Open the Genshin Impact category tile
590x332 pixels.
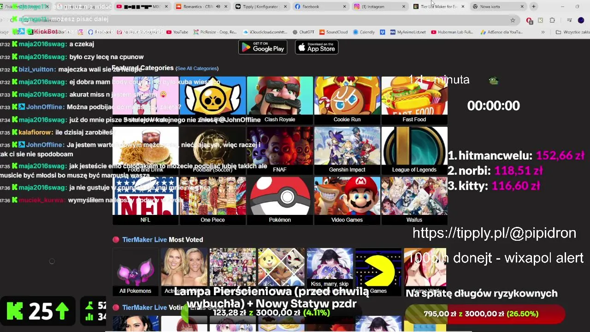pyautogui.click(x=347, y=150)
